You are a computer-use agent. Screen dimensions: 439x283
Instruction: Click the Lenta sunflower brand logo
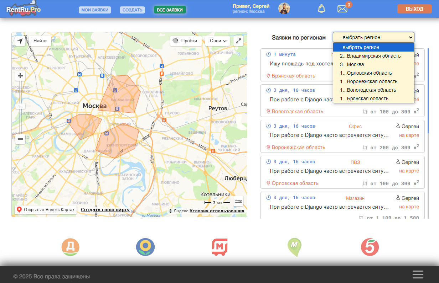tap(145, 247)
